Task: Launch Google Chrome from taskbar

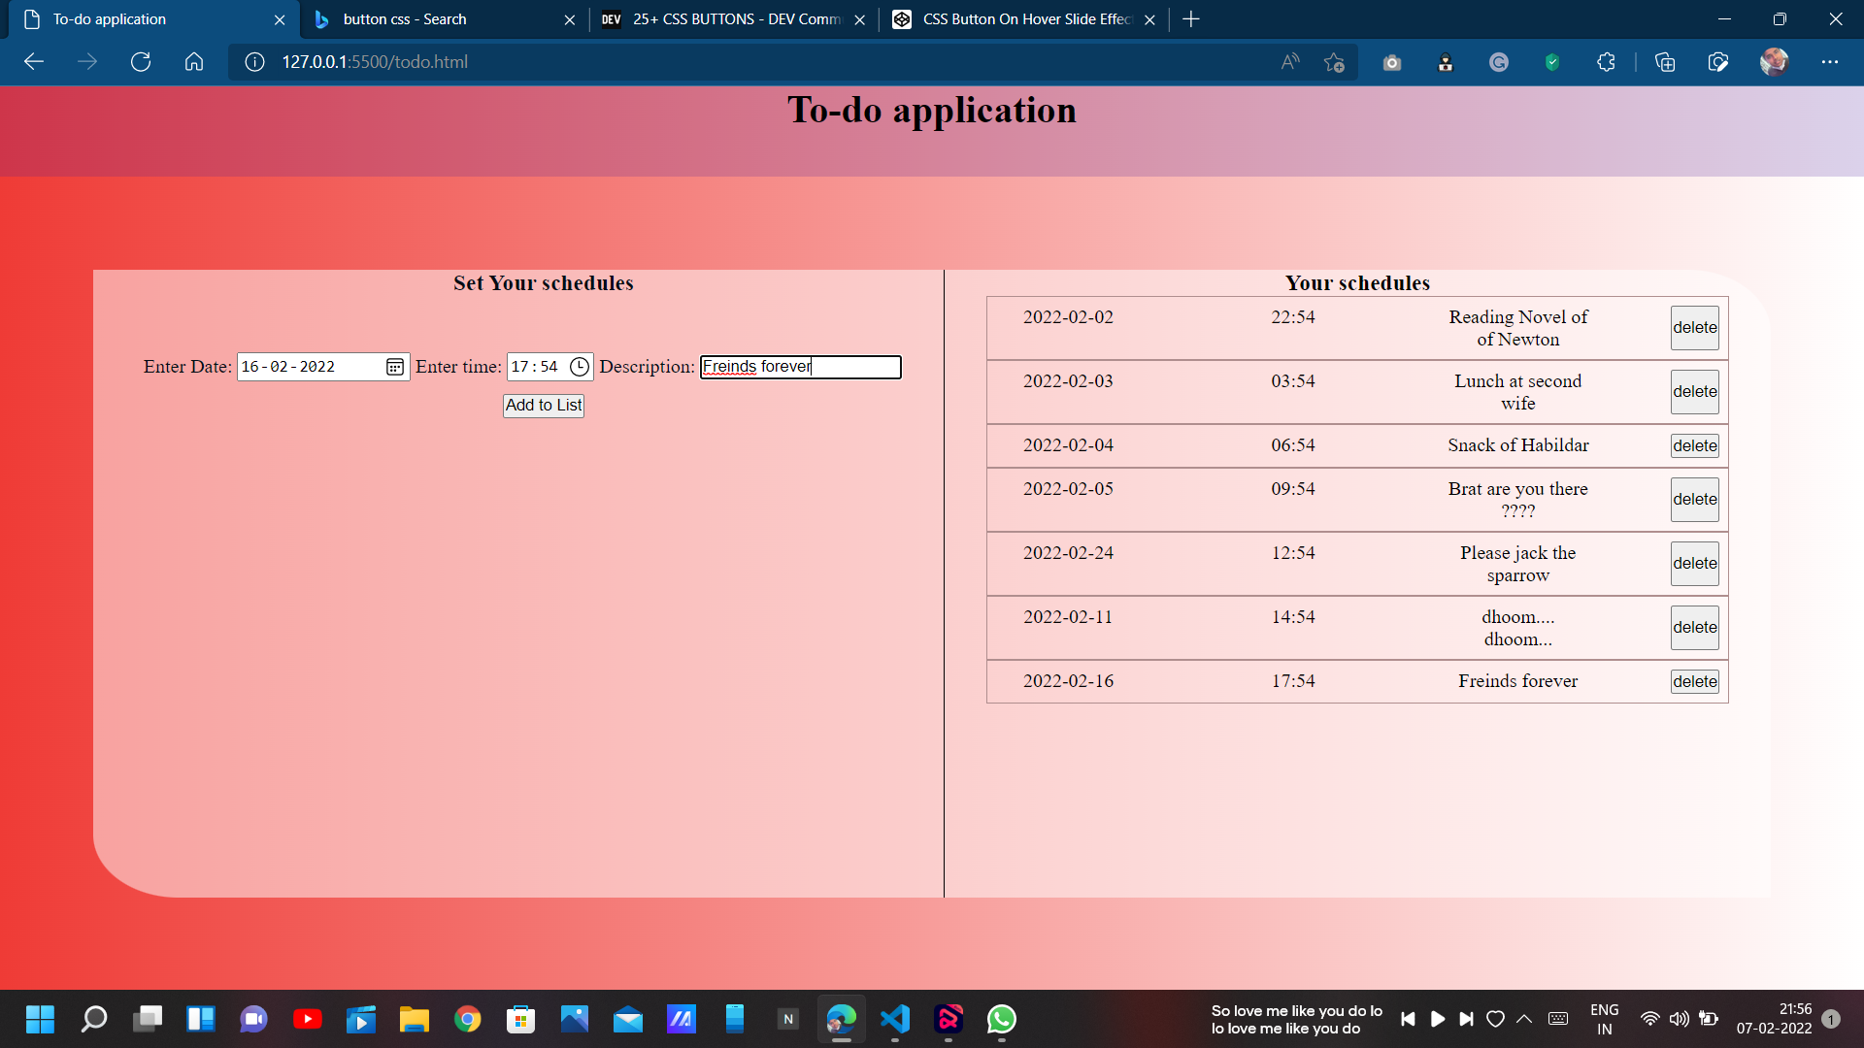Action: pyautogui.click(x=468, y=1019)
